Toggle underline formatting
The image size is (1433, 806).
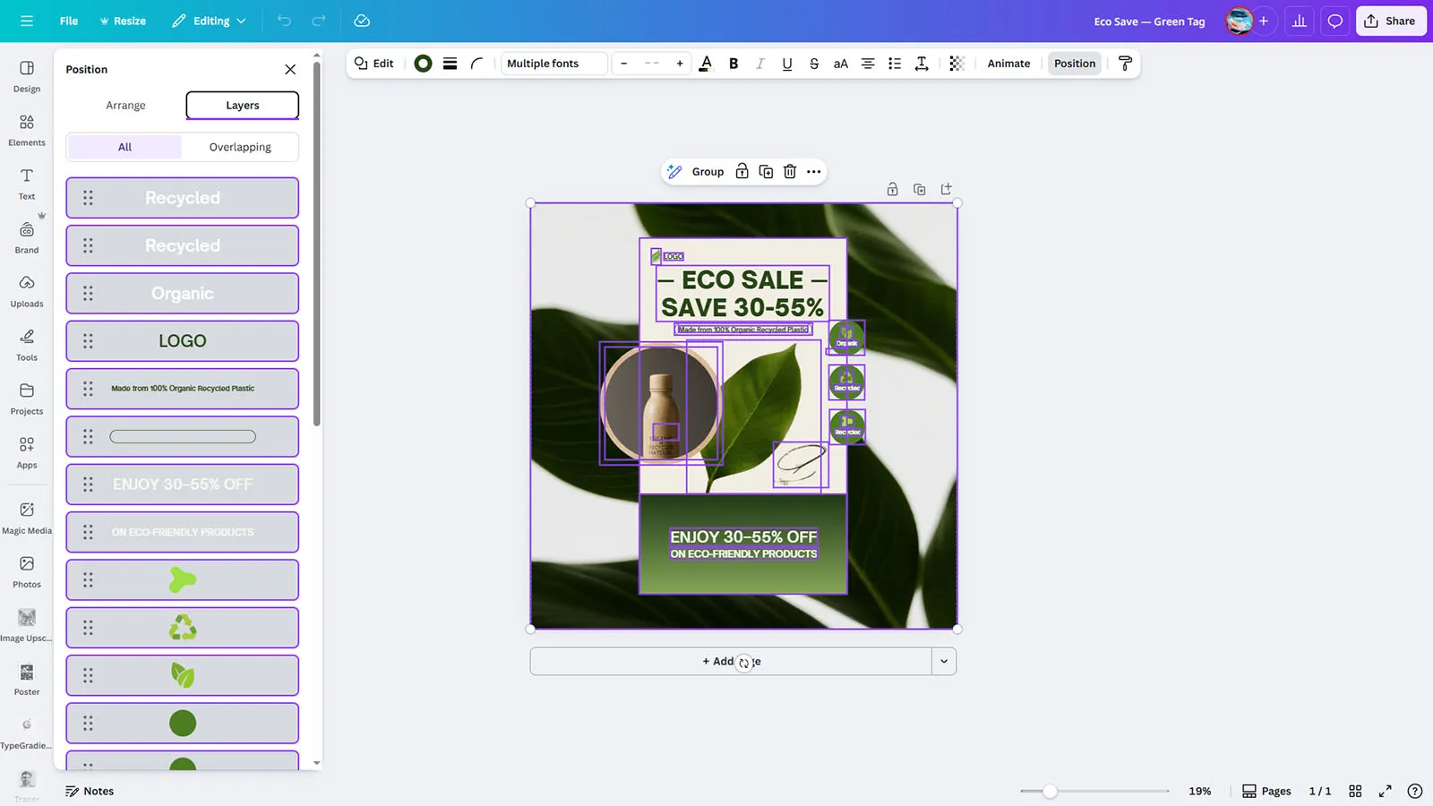[786, 64]
